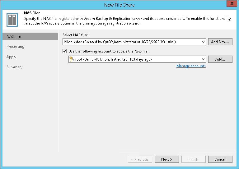The width and height of the screenshot is (239, 169).
Task: Close the New File Share dialog
Action: [230, 4]
